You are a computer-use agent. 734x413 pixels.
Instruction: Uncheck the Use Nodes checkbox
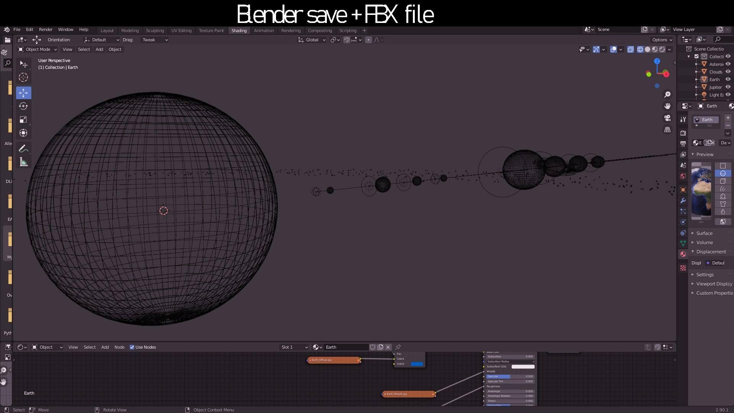tap(132, 347)
